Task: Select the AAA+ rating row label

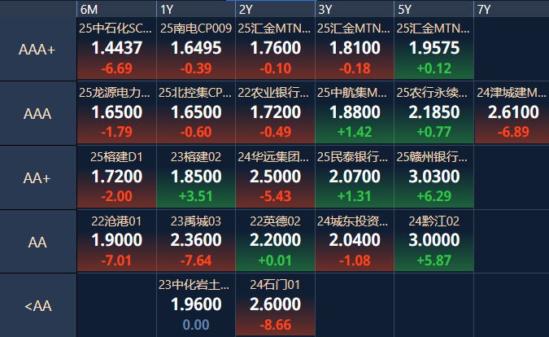Action: [x=37, y=50]
